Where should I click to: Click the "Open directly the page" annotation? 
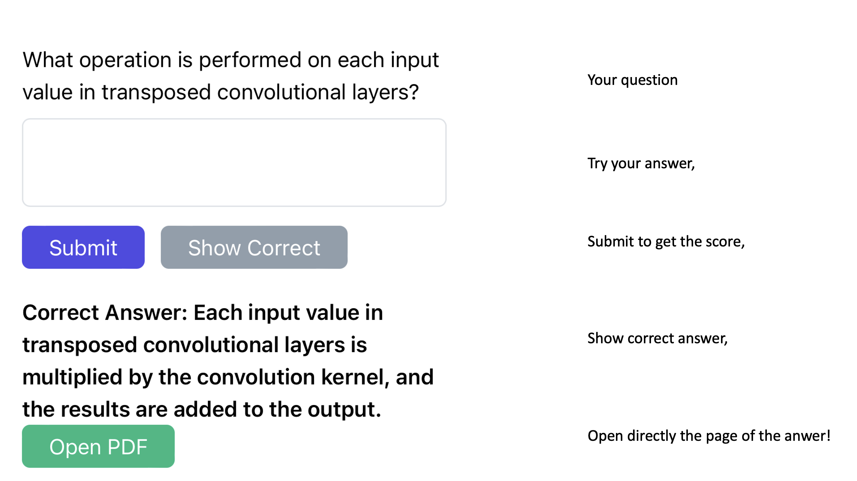coord(709,436)
